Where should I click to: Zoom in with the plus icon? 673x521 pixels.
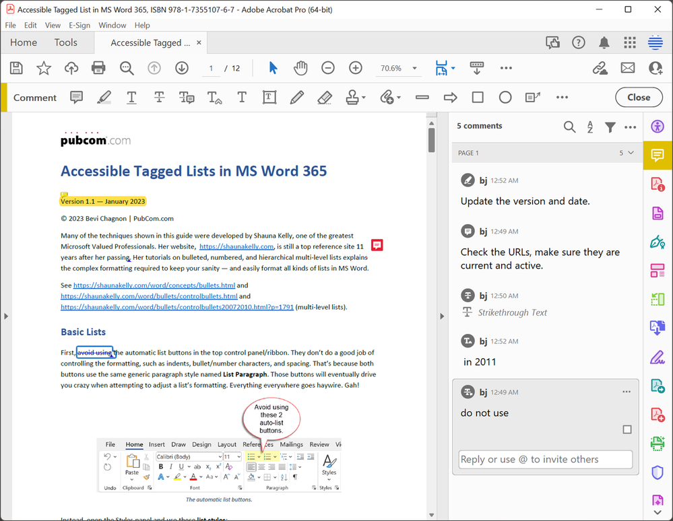click(356, 68)
